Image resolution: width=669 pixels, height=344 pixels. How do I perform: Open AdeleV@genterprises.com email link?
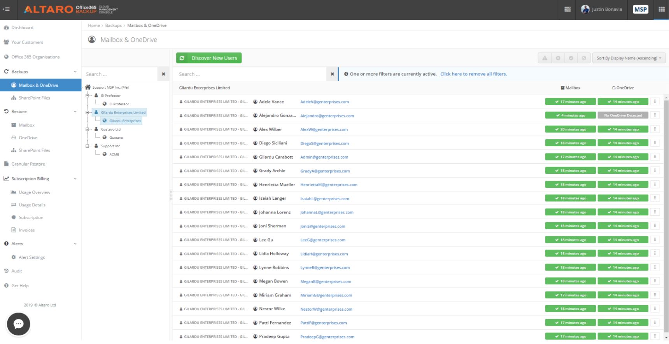pos(324,102)
